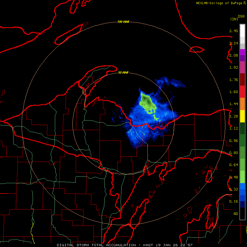Pick the black ND swatch in the legend

point(242,214)
